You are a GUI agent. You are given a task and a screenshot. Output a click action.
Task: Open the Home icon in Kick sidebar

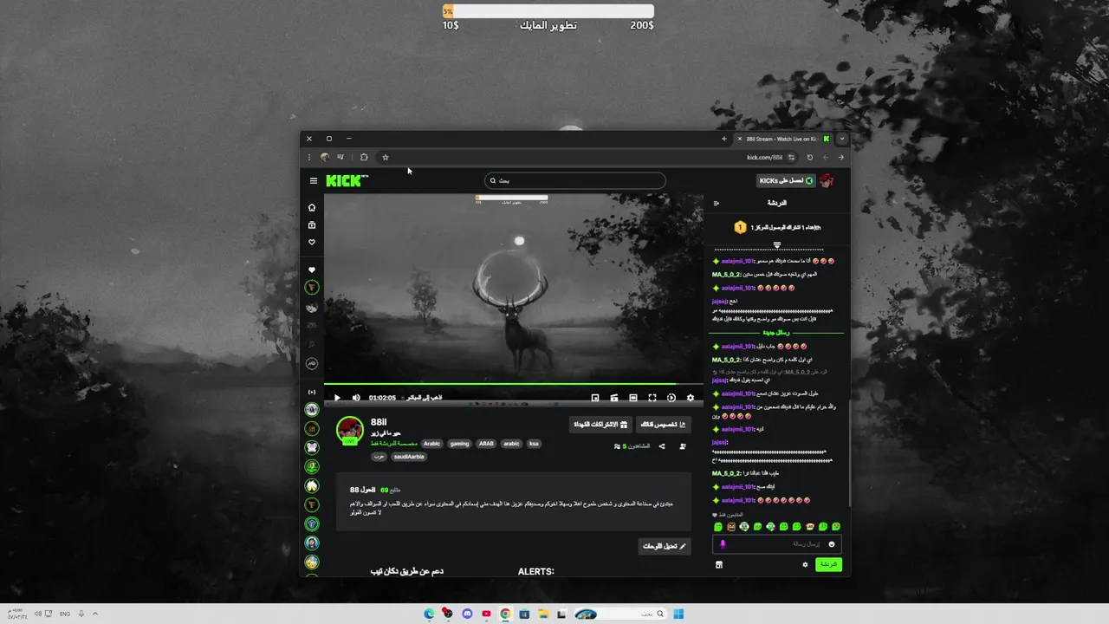[312, 207]
